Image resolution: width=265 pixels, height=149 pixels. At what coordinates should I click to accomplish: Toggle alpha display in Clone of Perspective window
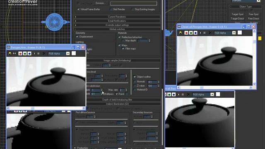click(x=200, y=33)
